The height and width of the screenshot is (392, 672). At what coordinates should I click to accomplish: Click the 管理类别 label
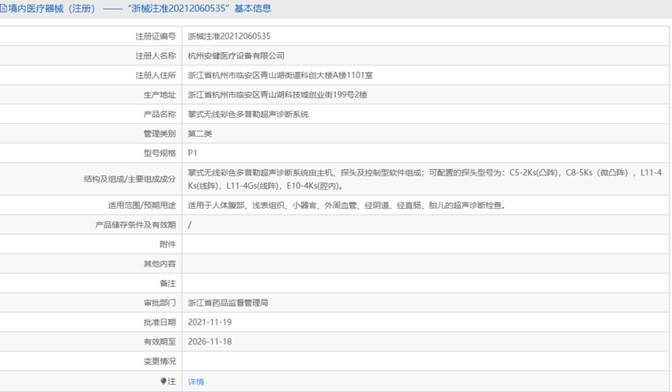160,134
